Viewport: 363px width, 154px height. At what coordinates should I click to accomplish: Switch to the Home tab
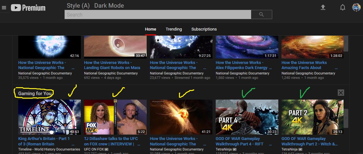click(x=151, y=29)
